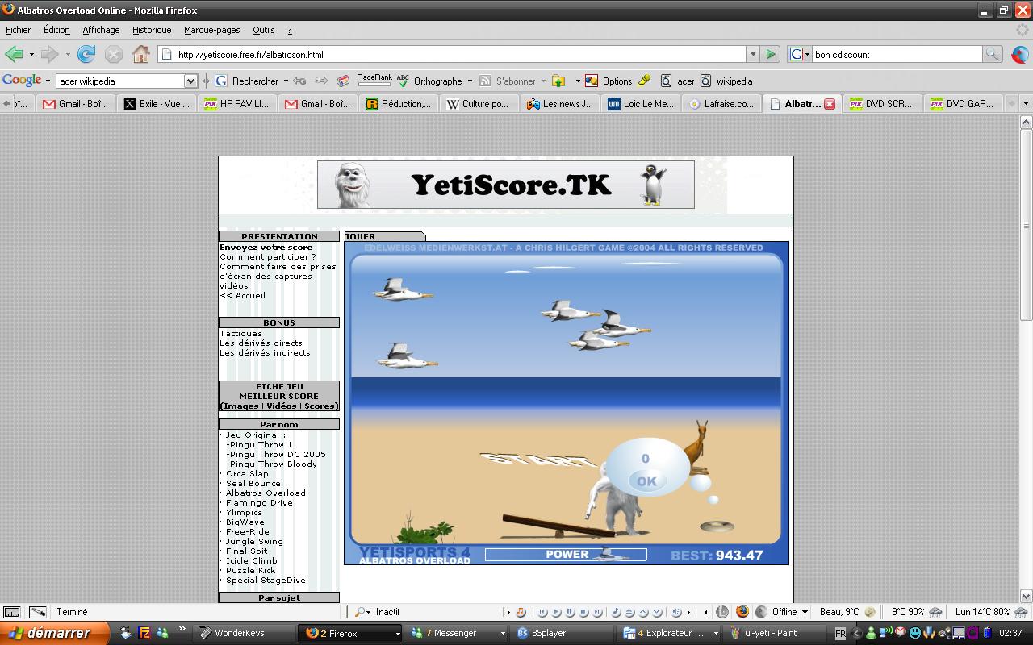Click the penguin image in banner

654,185
